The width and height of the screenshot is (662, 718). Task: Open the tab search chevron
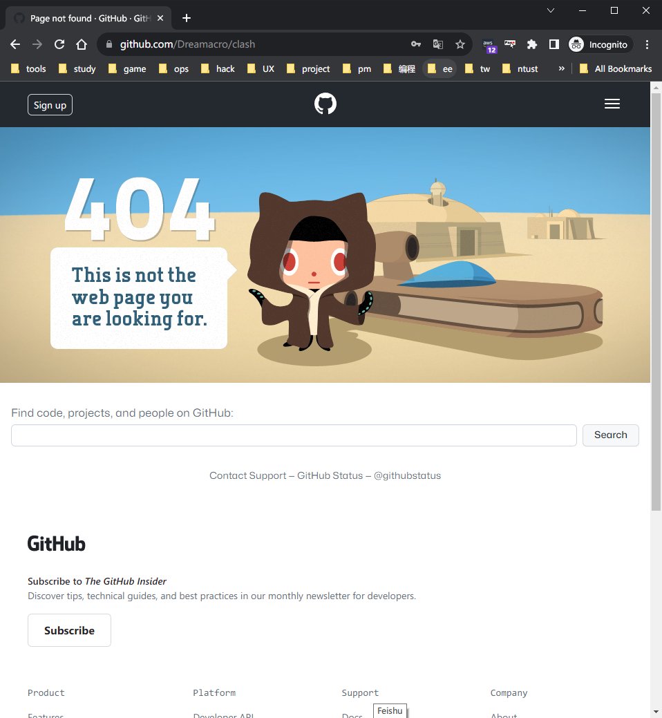(551, 10)
